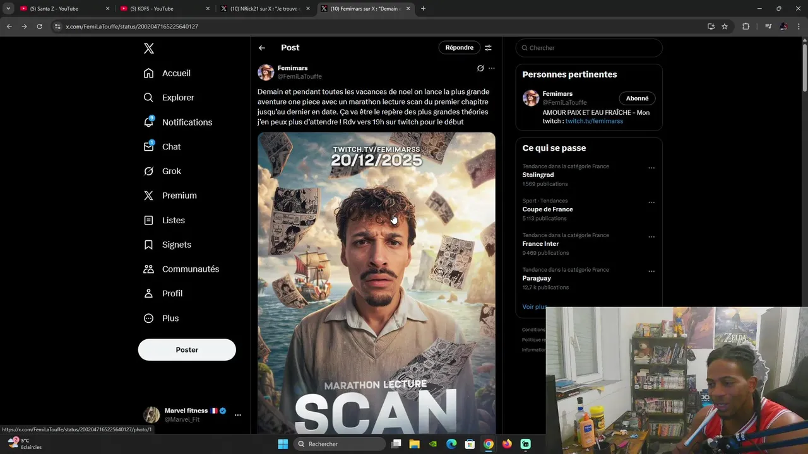This screenshot has height=454, width=808.
Task: Open options dots for Stalingrad trend
Action: point(651,168)
